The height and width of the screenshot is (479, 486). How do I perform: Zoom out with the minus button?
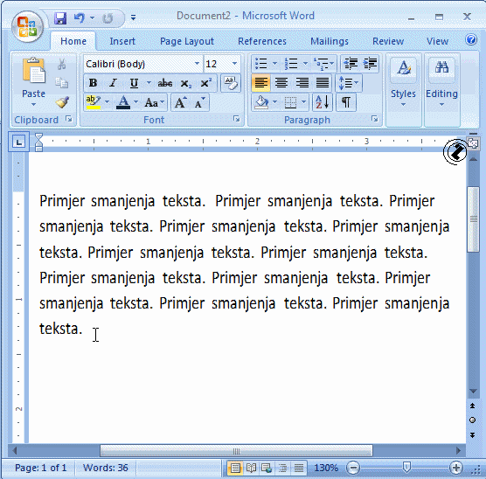pos(353,468)
